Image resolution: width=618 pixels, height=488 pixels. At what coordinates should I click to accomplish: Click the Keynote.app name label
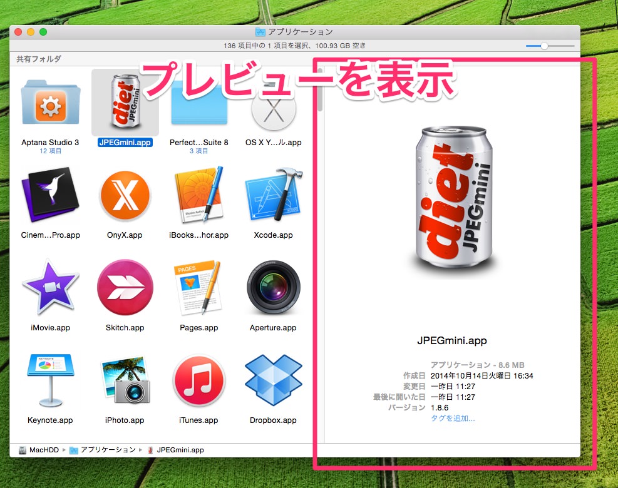(50, 420)
